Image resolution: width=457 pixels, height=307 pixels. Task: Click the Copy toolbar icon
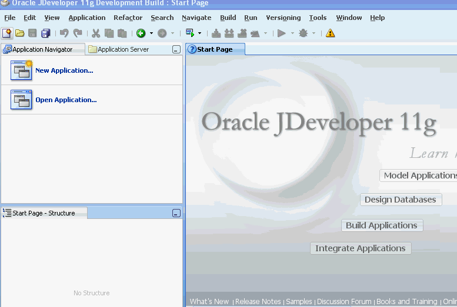tap(109, 33)
